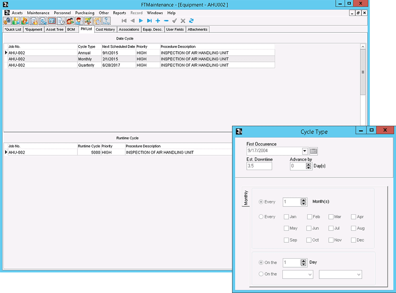Viewport: 396px width, 293px height.
Task: Check the Jan checkbox
Action: [x=286, y=217]
